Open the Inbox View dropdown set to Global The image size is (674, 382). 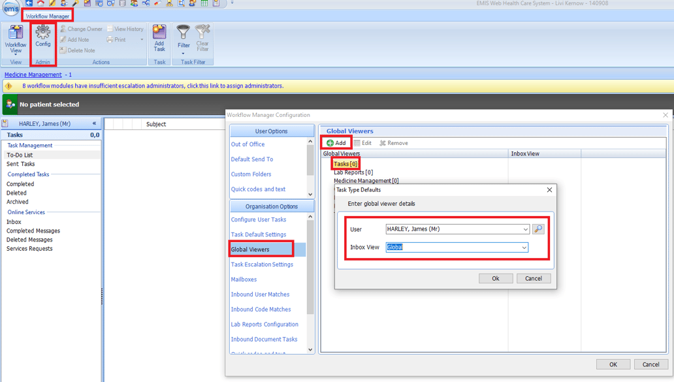(x=522, y=247)
